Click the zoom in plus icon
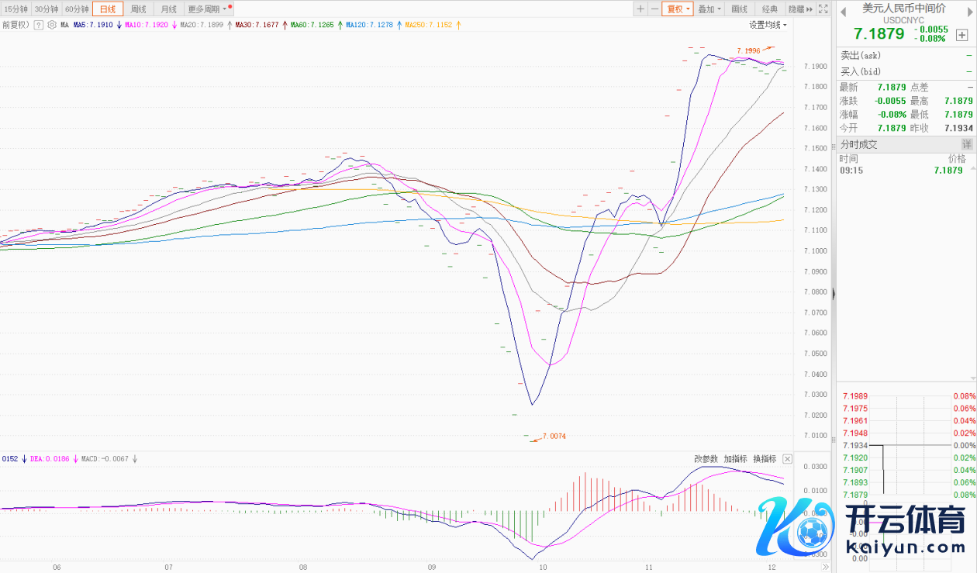The image size is (977, 573). (x=640, y=9)
